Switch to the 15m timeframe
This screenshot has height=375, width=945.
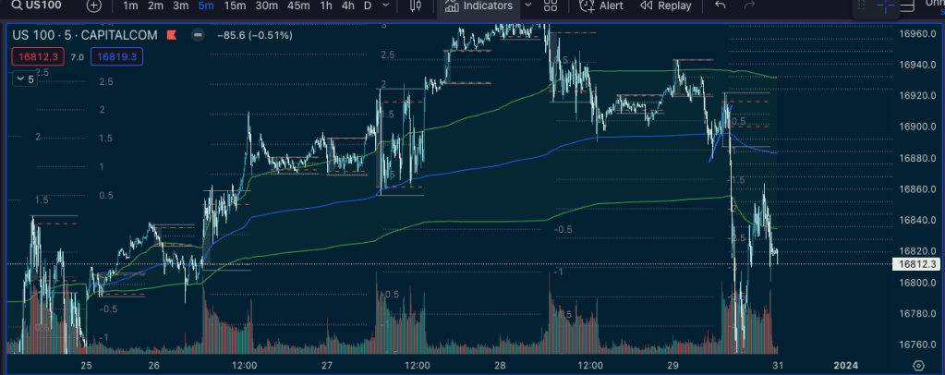pyautogui.click(x=235, y=6)
